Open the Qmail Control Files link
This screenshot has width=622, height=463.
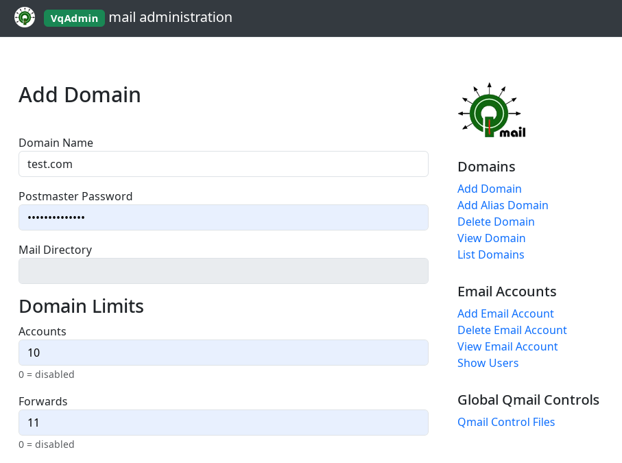click(506, 422)
